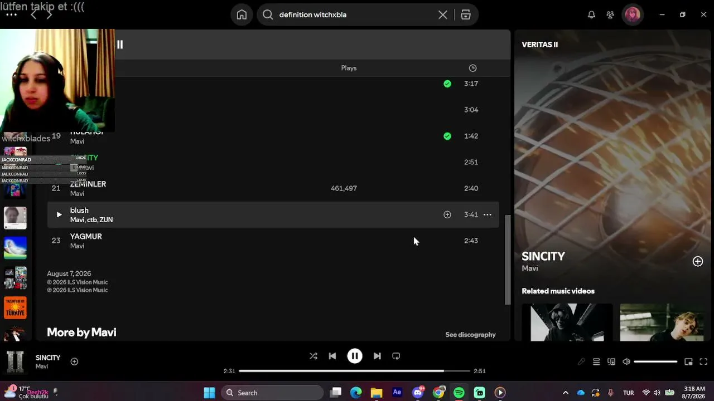Show hidden system tray icons
714x401 pixels.
[566, 393]
